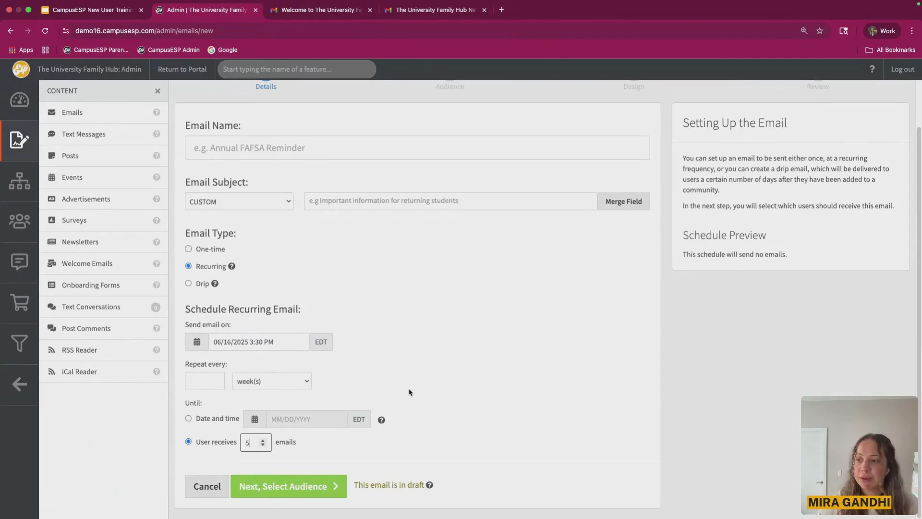Open the CUSTOM email subject dropdown

click(239, 202)
